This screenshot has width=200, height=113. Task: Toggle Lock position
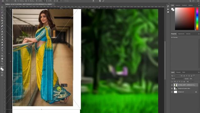tap(180, 82)
